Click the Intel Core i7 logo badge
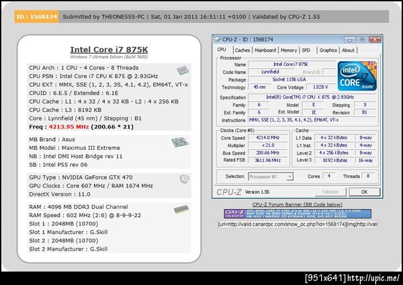The width and height of the screenshot is (403, 285). point(357,76)
